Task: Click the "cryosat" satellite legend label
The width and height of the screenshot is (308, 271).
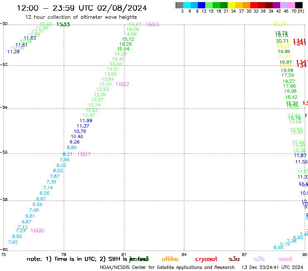Action: click(x=206, y=259)
